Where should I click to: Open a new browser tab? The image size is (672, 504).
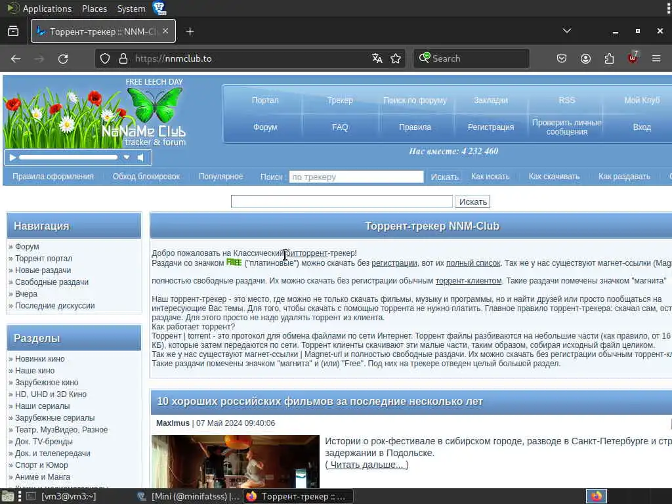point(190,31)
